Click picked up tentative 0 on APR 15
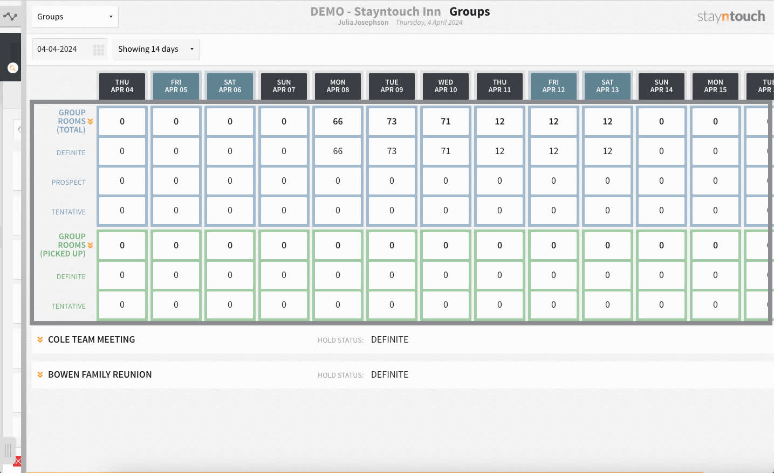 (x=715, y=305)
